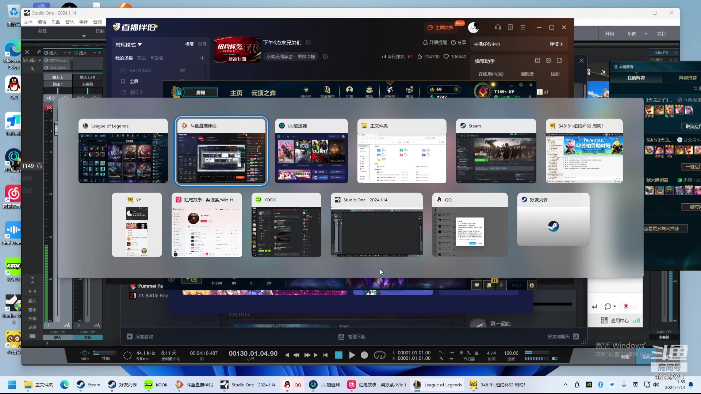Select KOOK window in task switcher

(286, 225)
